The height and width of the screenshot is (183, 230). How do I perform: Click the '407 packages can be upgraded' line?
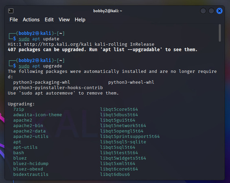[103, 50]
